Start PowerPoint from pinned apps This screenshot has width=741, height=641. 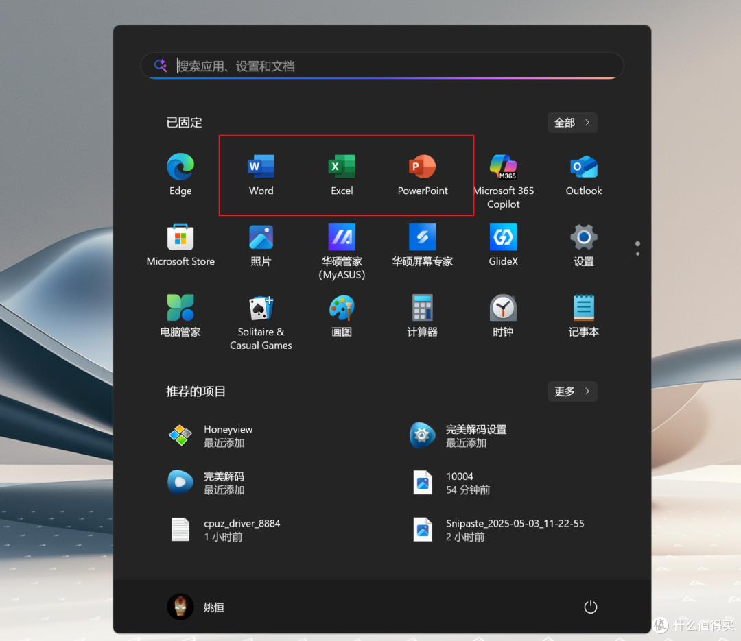click(x=423, y=174)
